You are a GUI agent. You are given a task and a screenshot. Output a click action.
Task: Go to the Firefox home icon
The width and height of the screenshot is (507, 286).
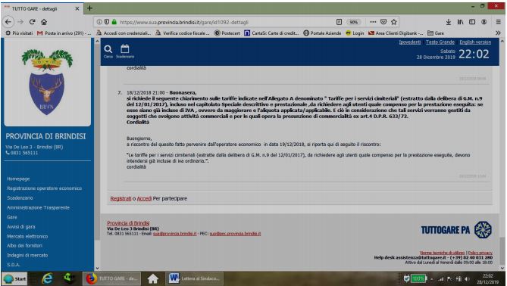pos(44,22)
